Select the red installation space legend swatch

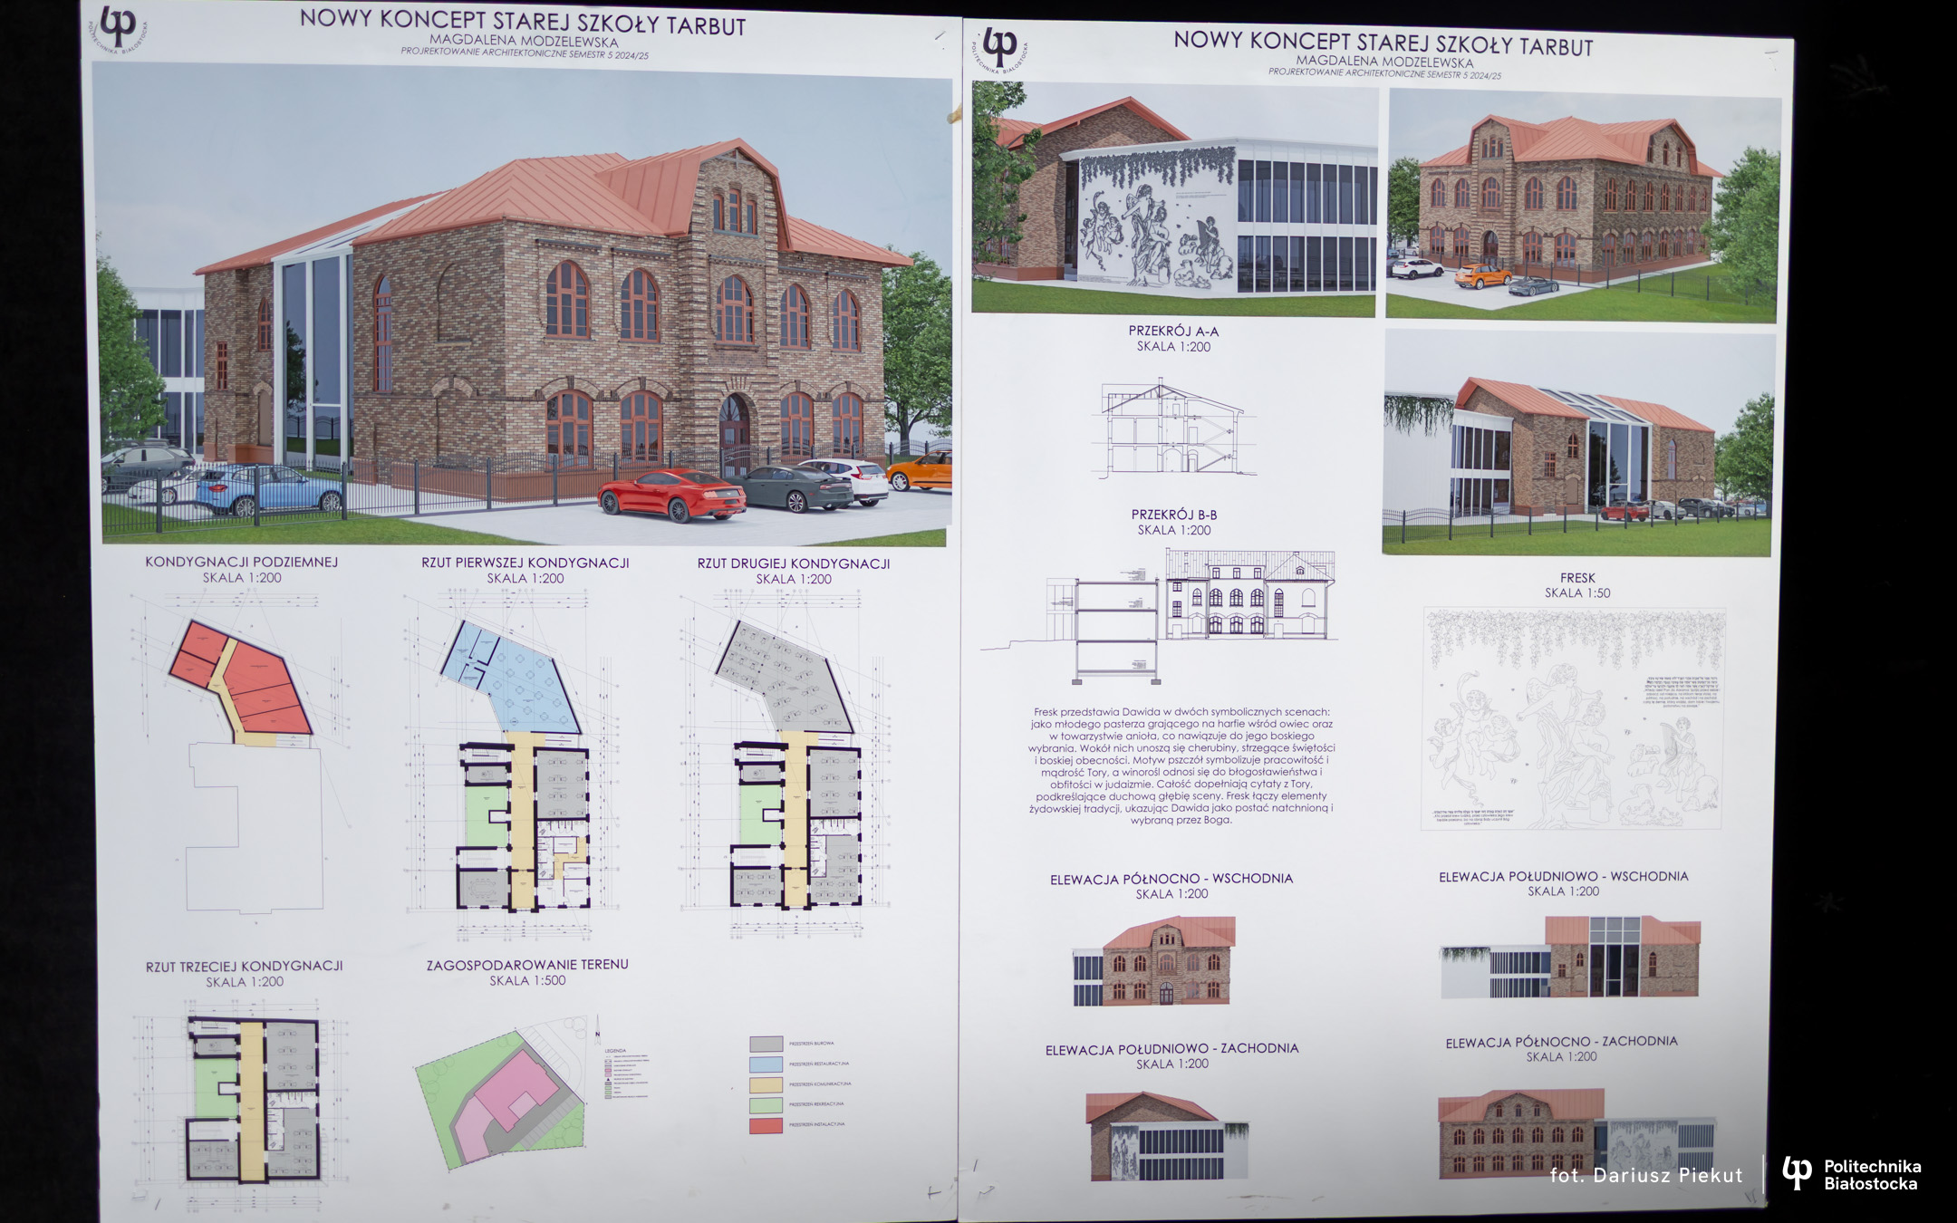click(766, 1125)
